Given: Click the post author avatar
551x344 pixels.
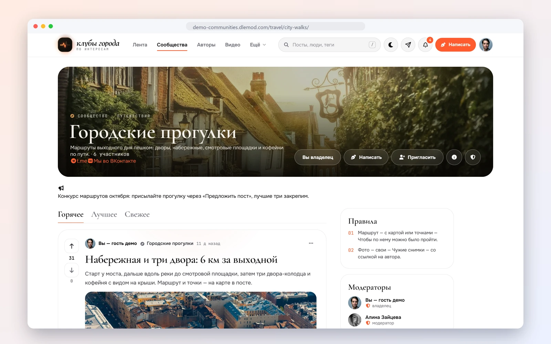Looking at the screenshot, I should point(90,243).
